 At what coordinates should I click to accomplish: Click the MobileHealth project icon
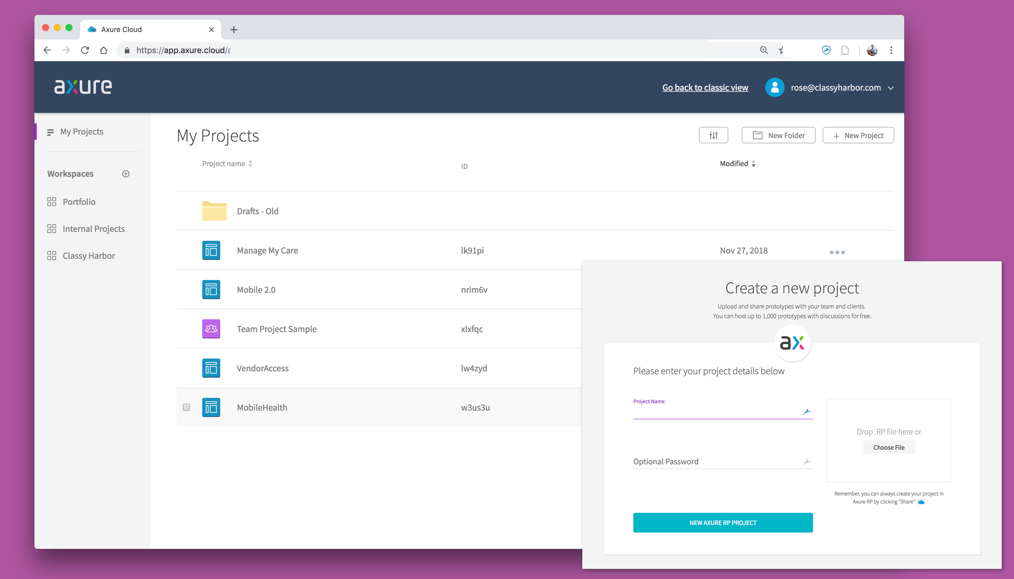point(211,407)
